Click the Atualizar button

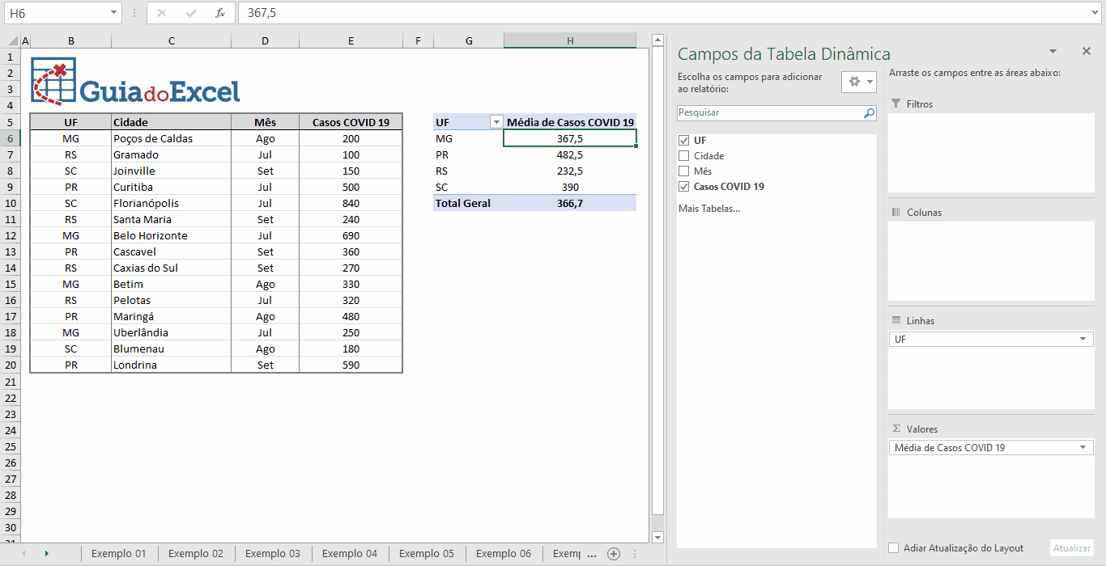click(x=1071, y=547)
